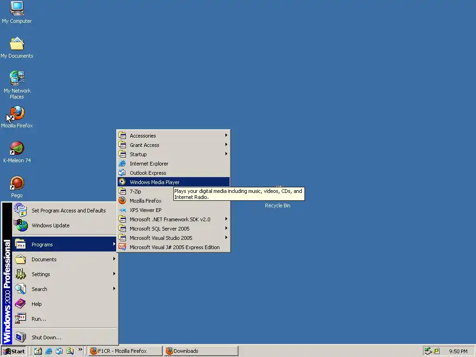Expand Microsoft .NET Framework SDK v2.0 submenu
The image size is (476, 357).
tap(173, 219)
